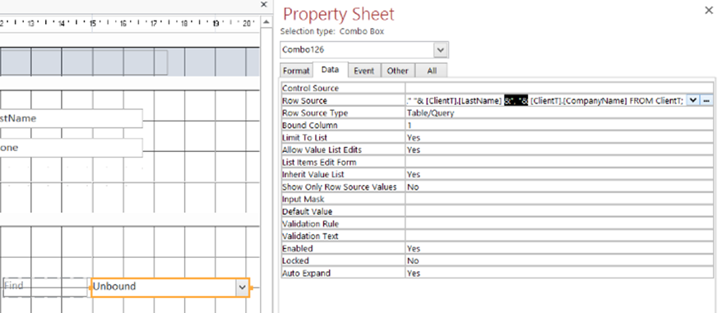Click the Locked property No value
Screen dimensions: 722x313
[559, 261]
